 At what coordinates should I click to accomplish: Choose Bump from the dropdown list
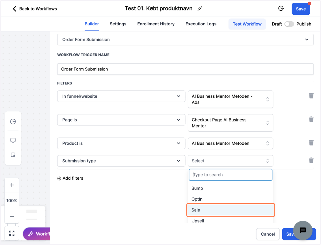231,188
